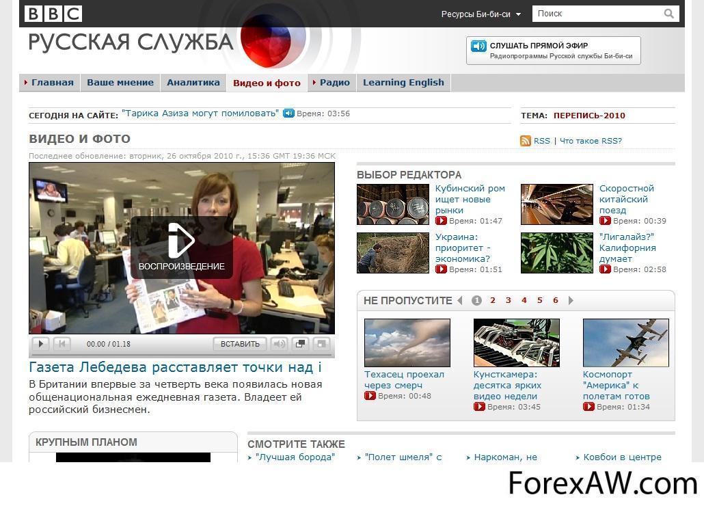
Task: Open Космопорт "Америка" к полетам готов link
Action: click(616, 385)
